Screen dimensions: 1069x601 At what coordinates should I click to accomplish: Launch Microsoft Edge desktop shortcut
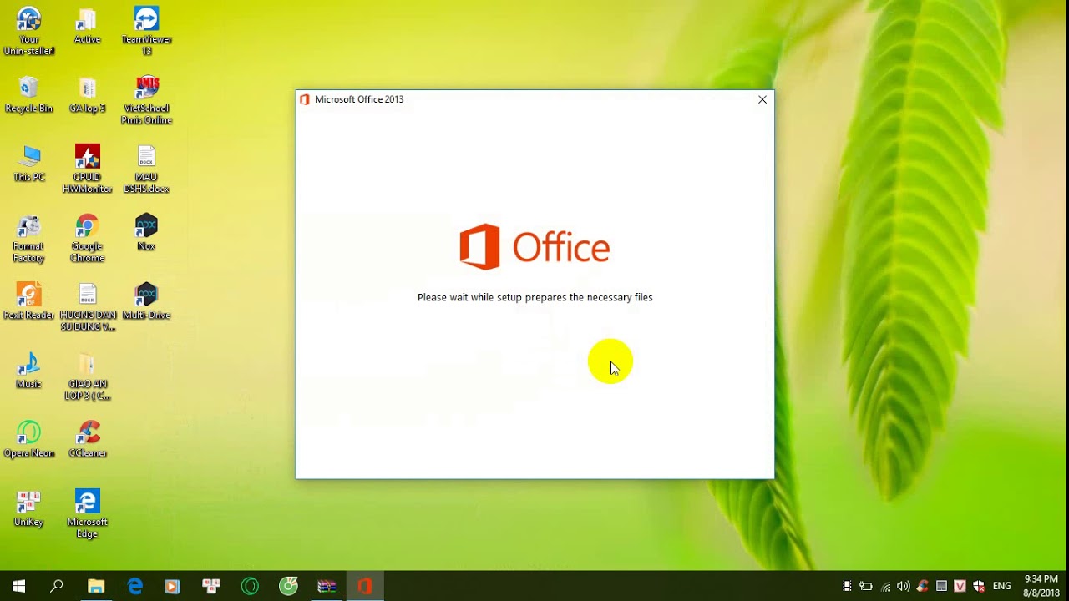pos(87,514)
